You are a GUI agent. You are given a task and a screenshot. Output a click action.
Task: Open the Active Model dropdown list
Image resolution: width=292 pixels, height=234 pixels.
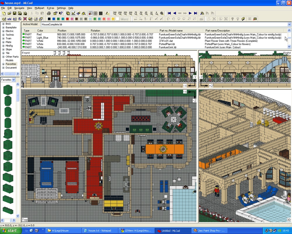[289, 25]
